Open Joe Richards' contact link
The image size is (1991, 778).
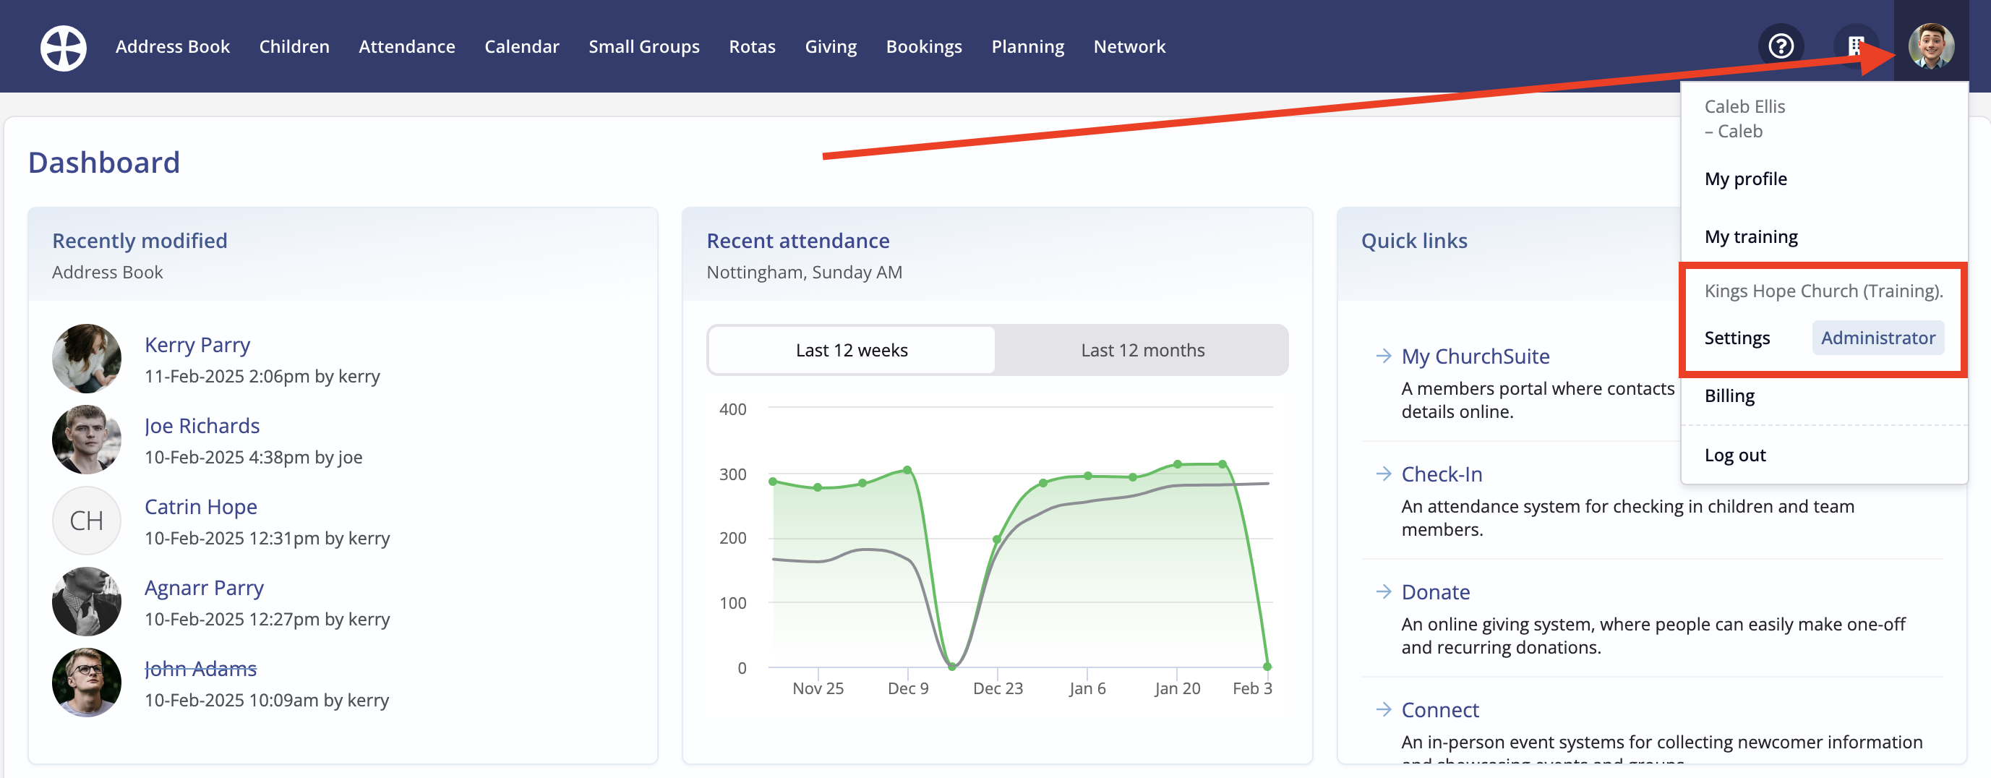point(202,425)
